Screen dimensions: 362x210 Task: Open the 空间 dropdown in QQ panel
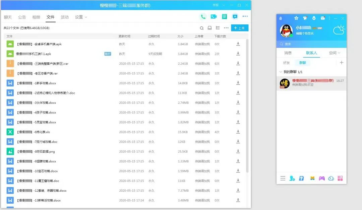click(335, 53)
